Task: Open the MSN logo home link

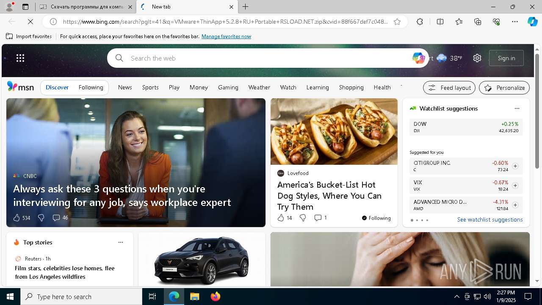Action: click(20, 87)
